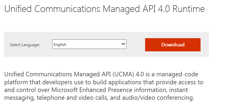Click the "Select Language:" label
This screenshot has width=248, height=104.
pos(25,45)
